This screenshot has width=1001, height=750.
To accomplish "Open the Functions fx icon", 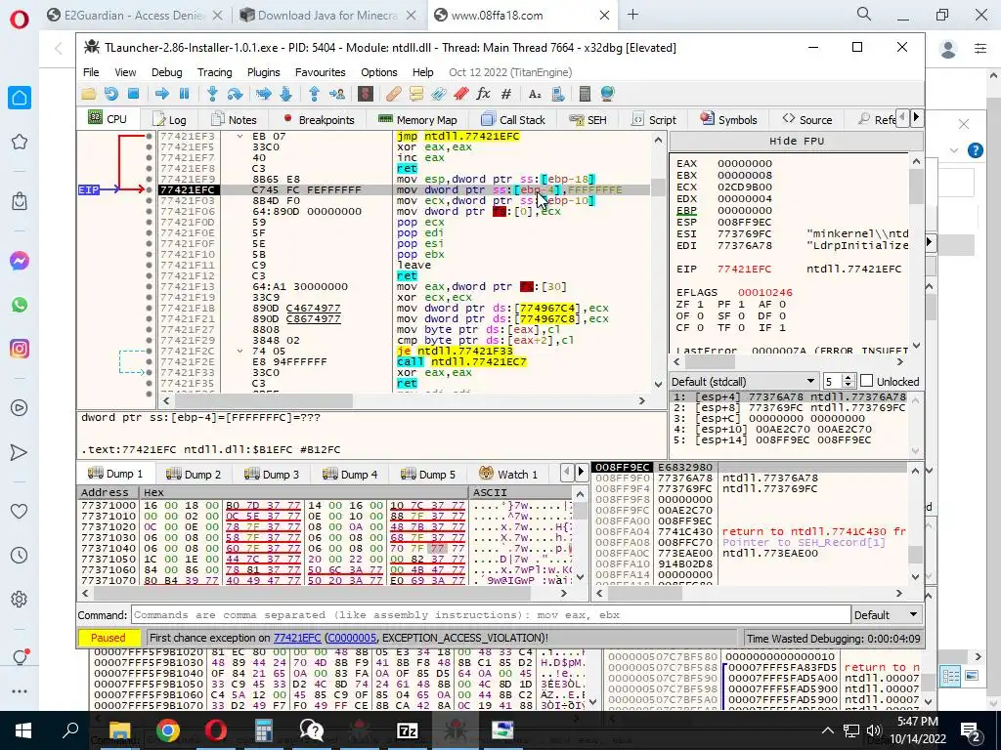I will [x=483, y=95].
